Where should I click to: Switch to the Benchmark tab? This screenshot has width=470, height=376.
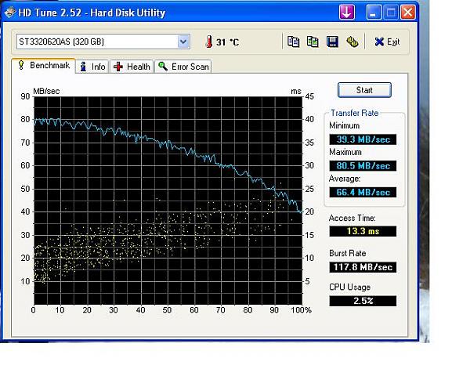click(x=43, y=65)
